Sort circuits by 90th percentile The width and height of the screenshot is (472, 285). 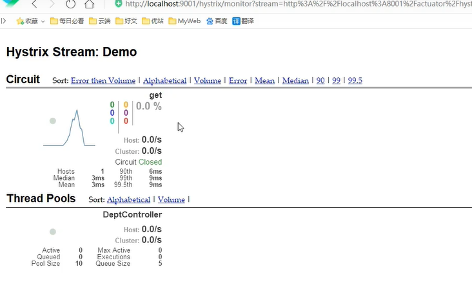click(x=320, y=80)
